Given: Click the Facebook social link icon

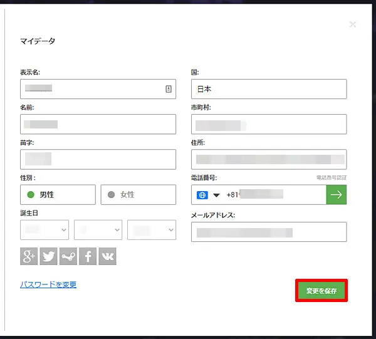Looking at the screenshot, I should click(88, 256).
